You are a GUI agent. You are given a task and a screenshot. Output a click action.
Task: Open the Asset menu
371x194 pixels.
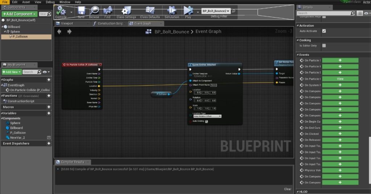[26, 2]
